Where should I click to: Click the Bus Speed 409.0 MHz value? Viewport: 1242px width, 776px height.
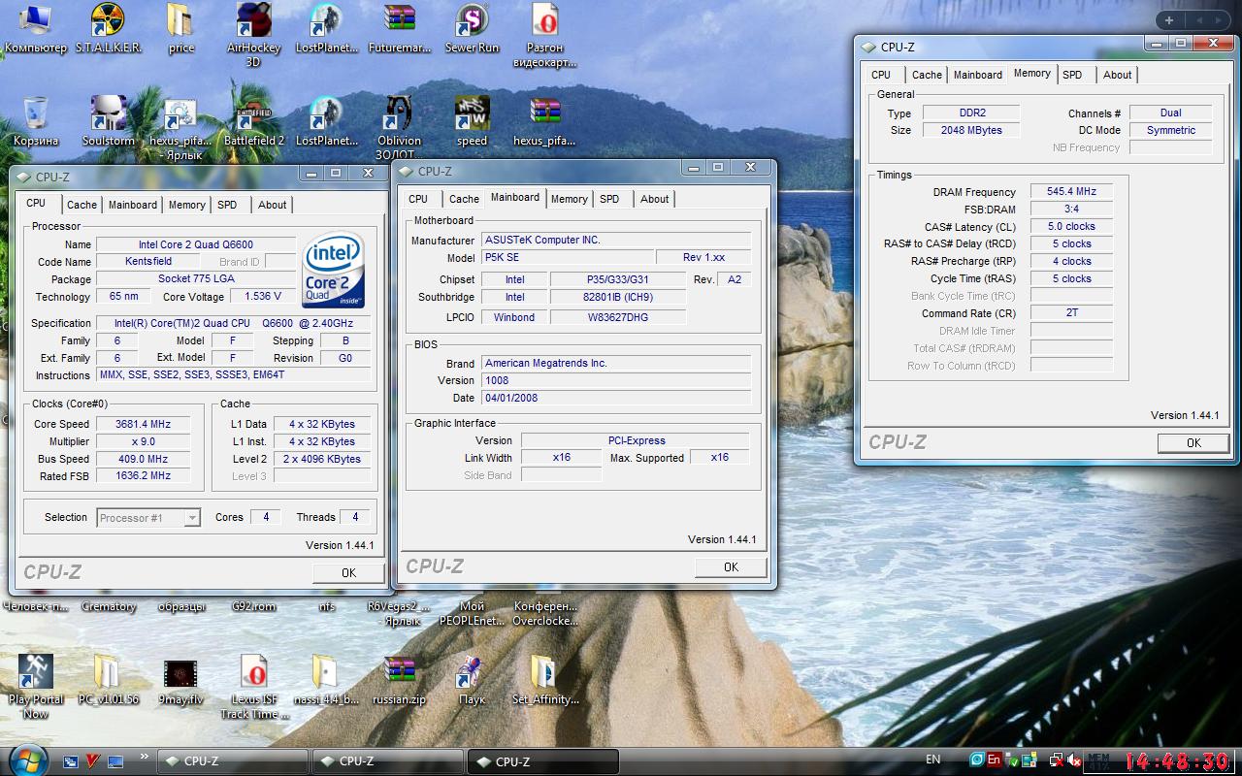tap(143, 459)
